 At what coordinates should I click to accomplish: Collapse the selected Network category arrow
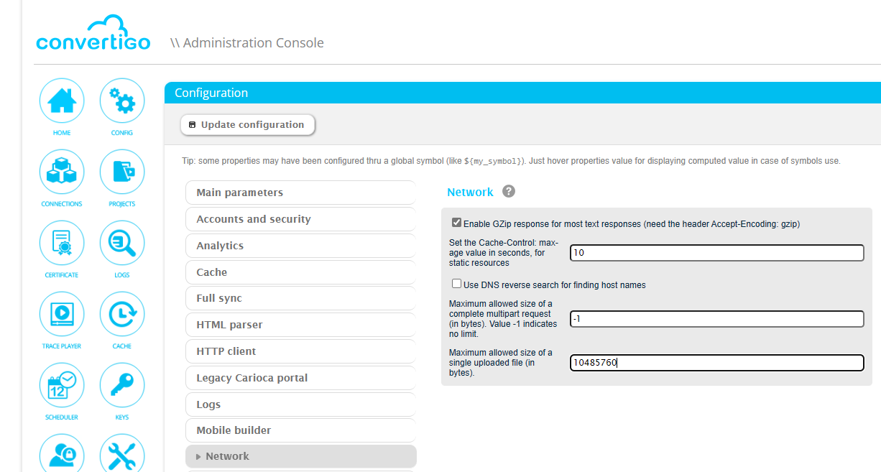pos(198,457)
